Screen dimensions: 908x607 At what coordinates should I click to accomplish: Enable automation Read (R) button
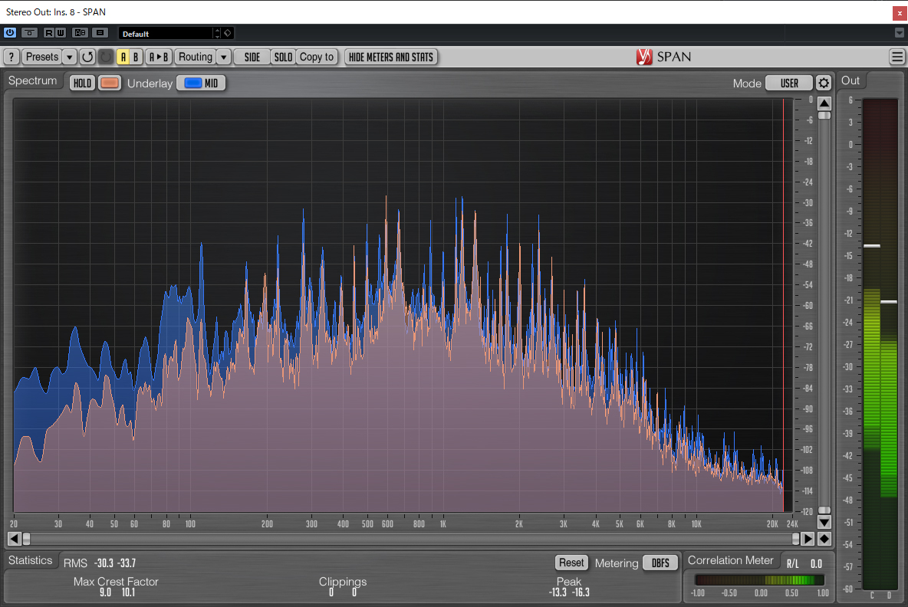[48, 33]
